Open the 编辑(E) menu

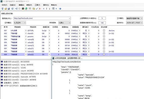(21, 5)
